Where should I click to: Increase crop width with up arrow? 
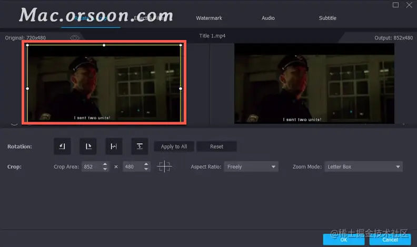(105, 164)
